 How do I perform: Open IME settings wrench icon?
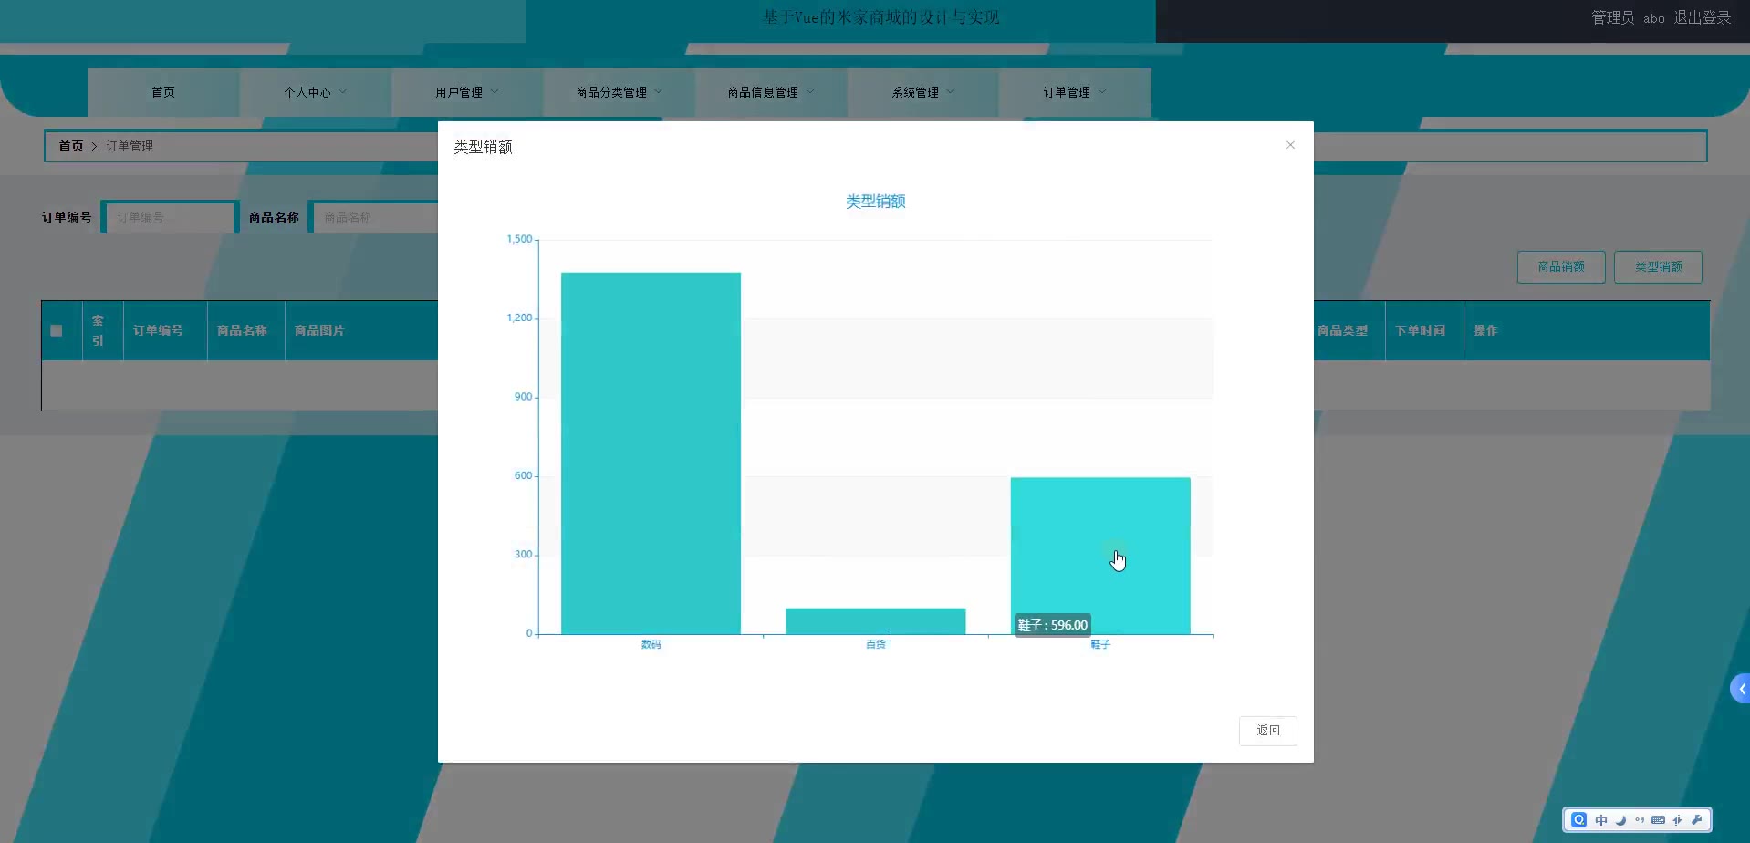[x=1697, y=820]
